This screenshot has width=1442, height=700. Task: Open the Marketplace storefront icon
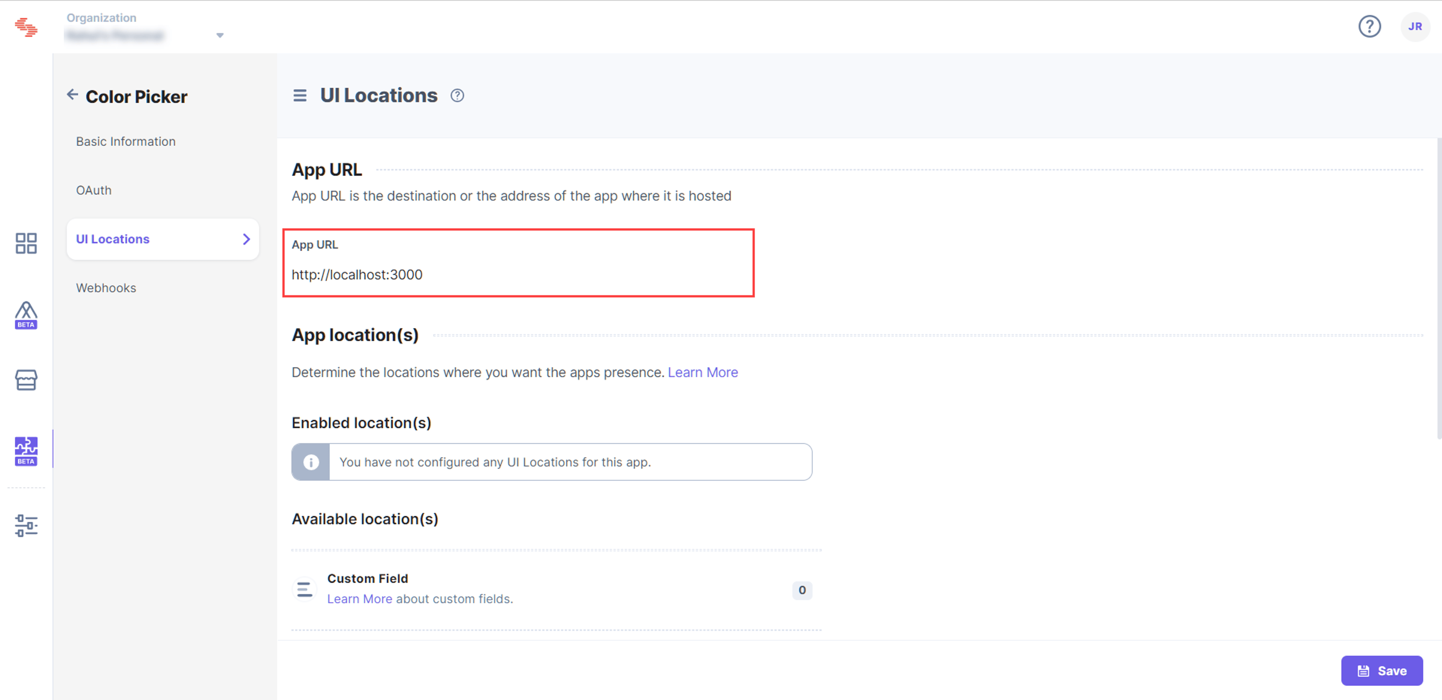tap(26, 380)
